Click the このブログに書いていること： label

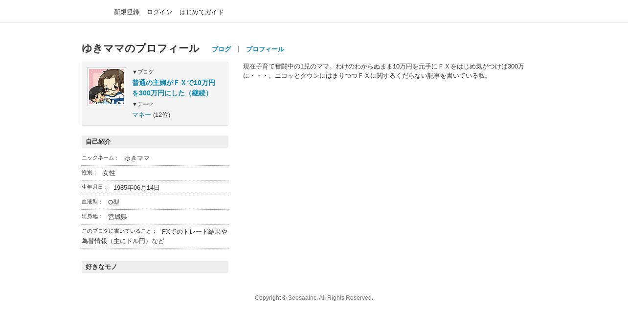[119, 231]
